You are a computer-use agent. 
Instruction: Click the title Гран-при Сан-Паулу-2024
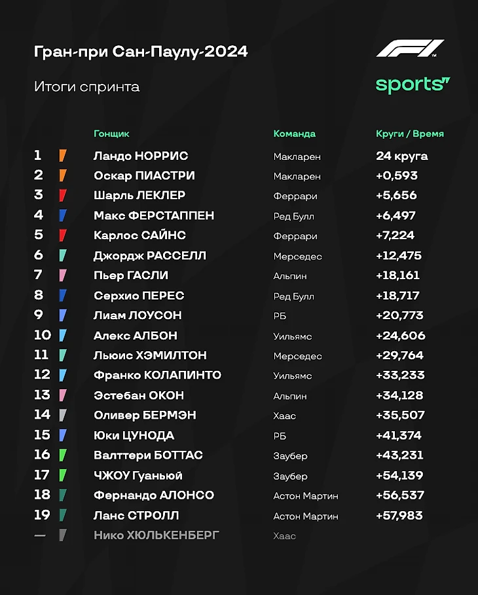pos(141,52)
